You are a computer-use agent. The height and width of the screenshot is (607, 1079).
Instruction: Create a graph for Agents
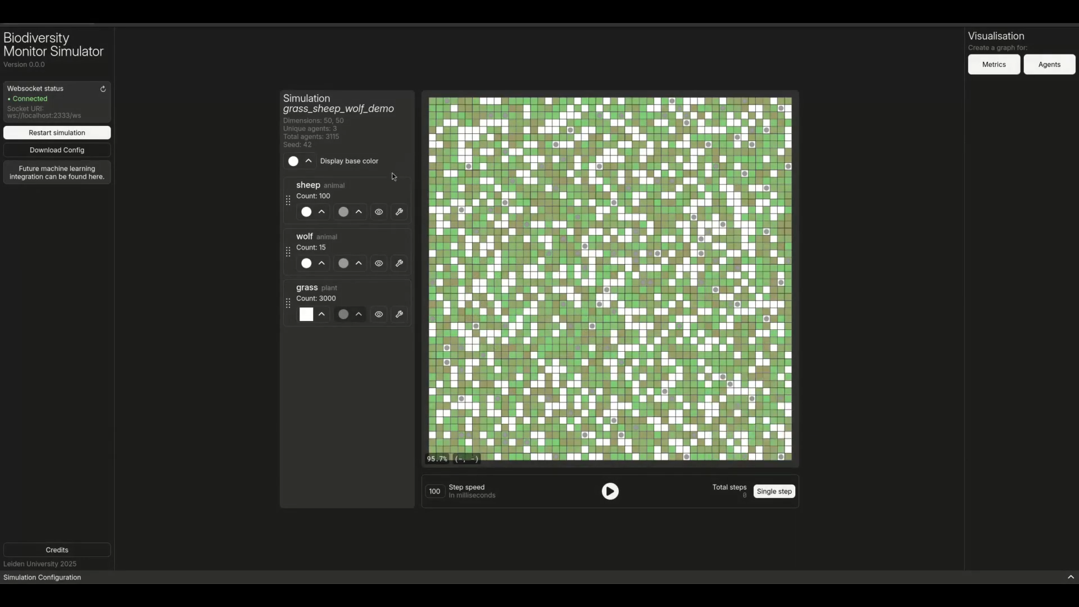(1049, 65)
